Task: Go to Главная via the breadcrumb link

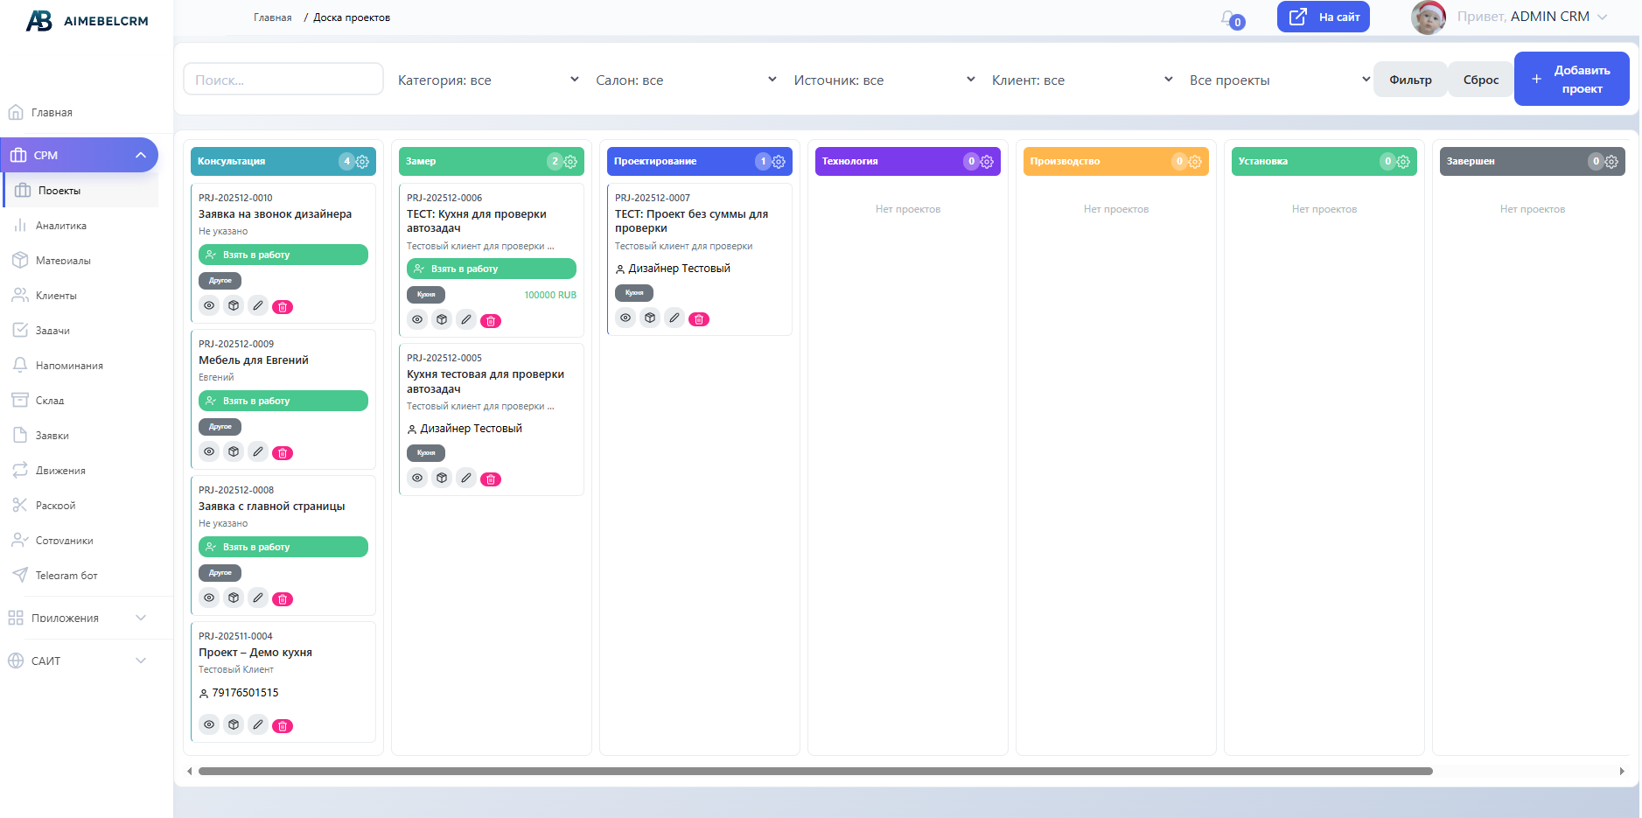Action: (272, 17)
